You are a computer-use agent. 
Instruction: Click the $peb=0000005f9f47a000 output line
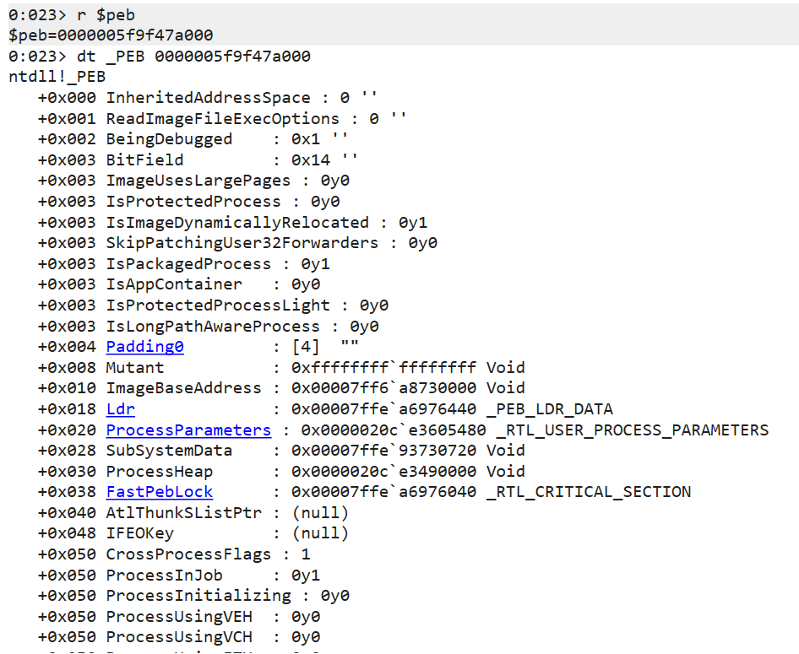(111, 35)
